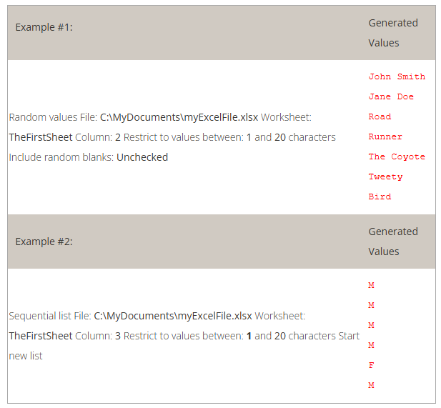
Task: Select the "John Smith" generated value
Action: pos(397,76)
